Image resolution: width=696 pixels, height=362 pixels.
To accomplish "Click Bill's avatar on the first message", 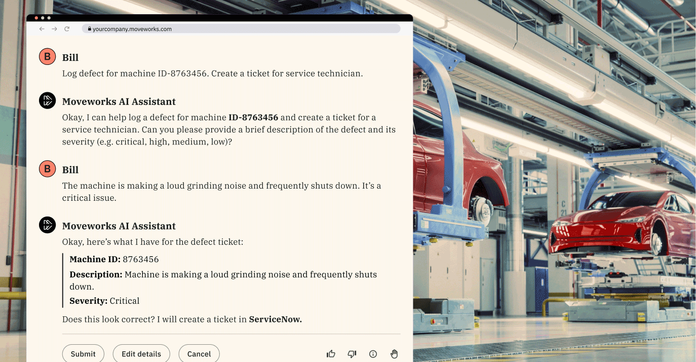I will tap(47, 57).
